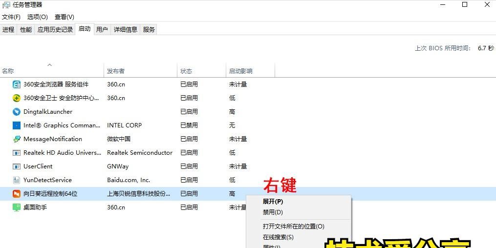Click publisher GNWay
Image resolution: width=496 pixels, height=248 pixels.
118,166
